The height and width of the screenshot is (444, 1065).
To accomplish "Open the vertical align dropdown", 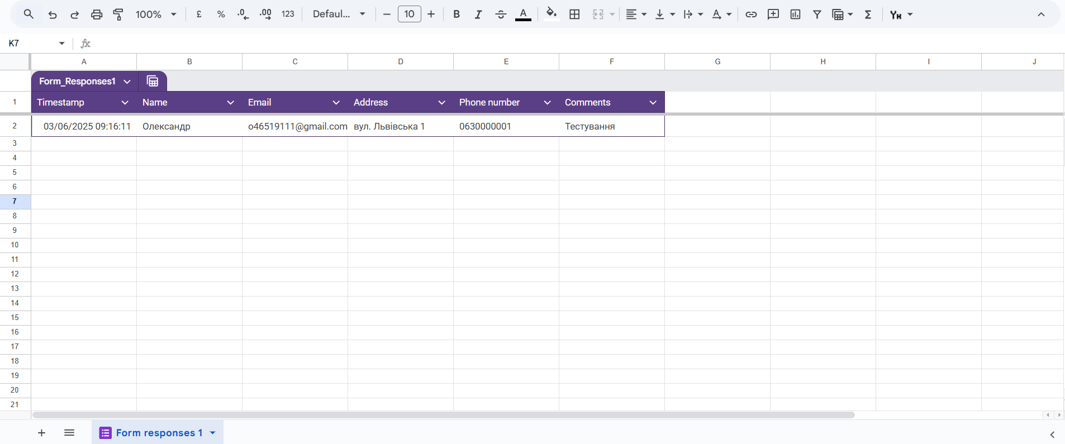I will point(665,15).
